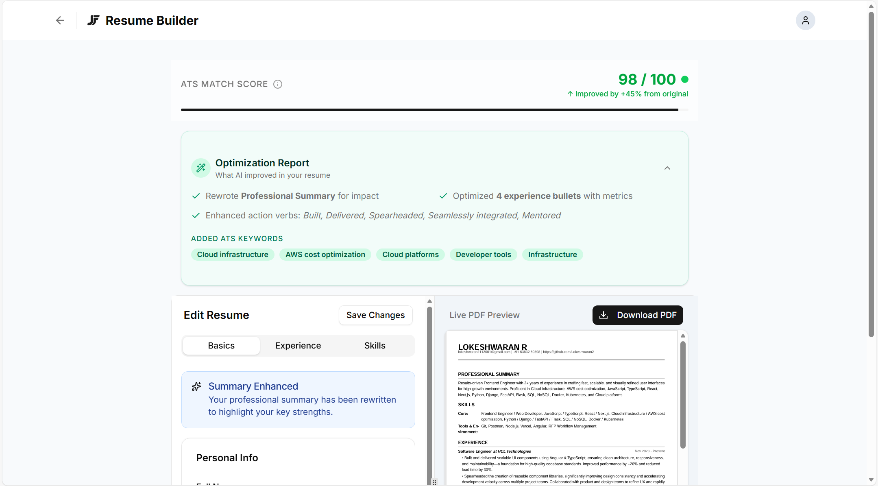
Task: Click the Download PDF button
Action: tap(637, 315)
